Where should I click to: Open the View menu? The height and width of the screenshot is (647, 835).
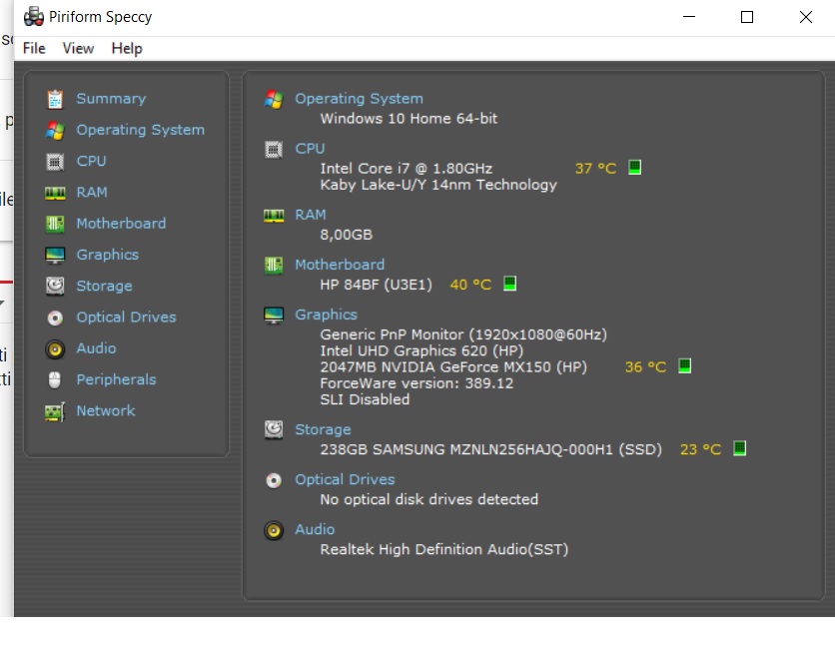78,49
